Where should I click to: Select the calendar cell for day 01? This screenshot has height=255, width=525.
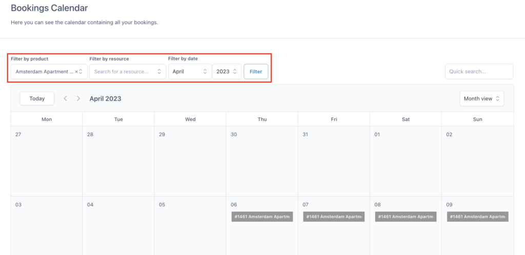[406, 161]
